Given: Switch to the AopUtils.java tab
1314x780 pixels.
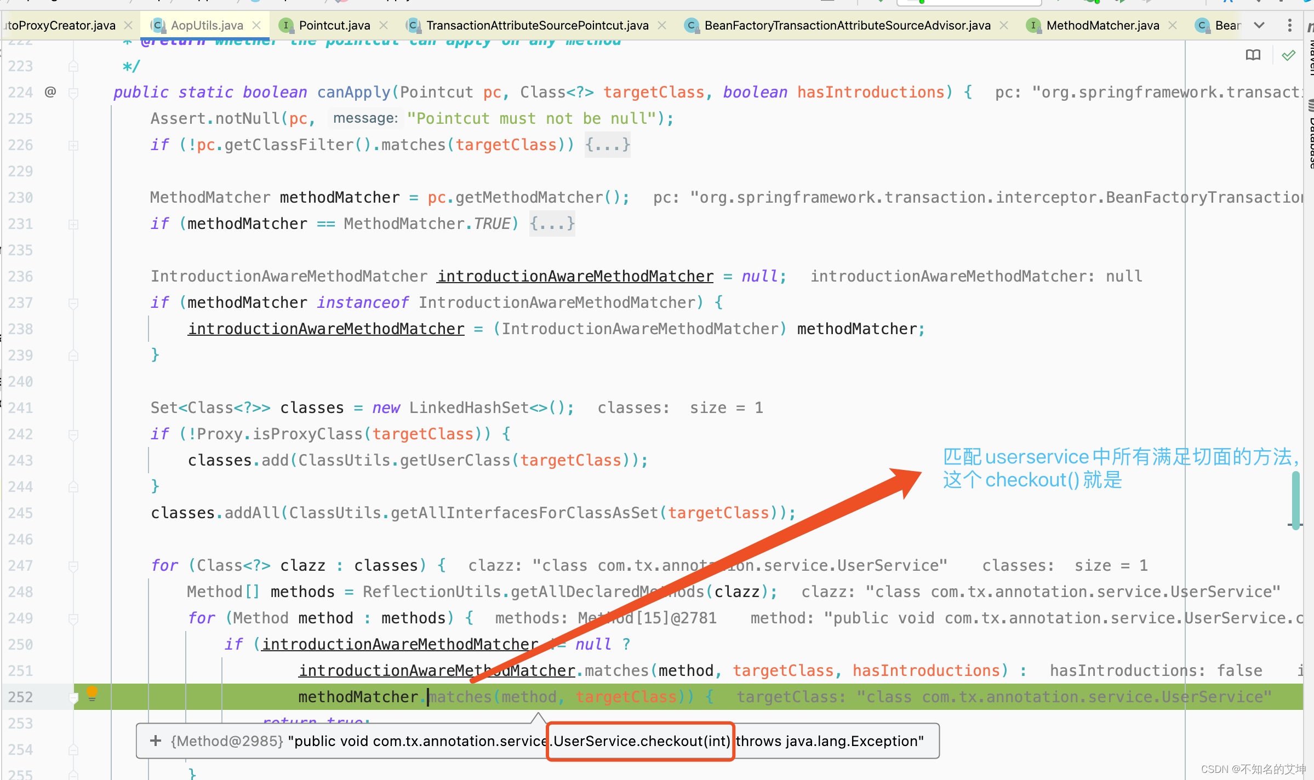Looking at the screenshot, I should click(x=207, y=25).
